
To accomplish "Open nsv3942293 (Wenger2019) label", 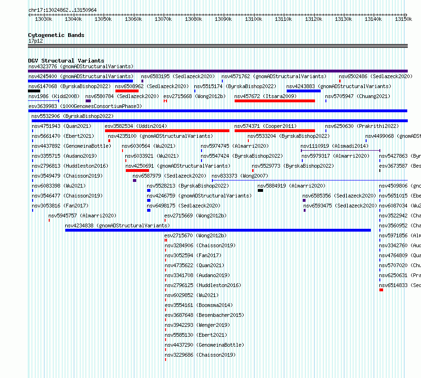I will coord(197,325).
